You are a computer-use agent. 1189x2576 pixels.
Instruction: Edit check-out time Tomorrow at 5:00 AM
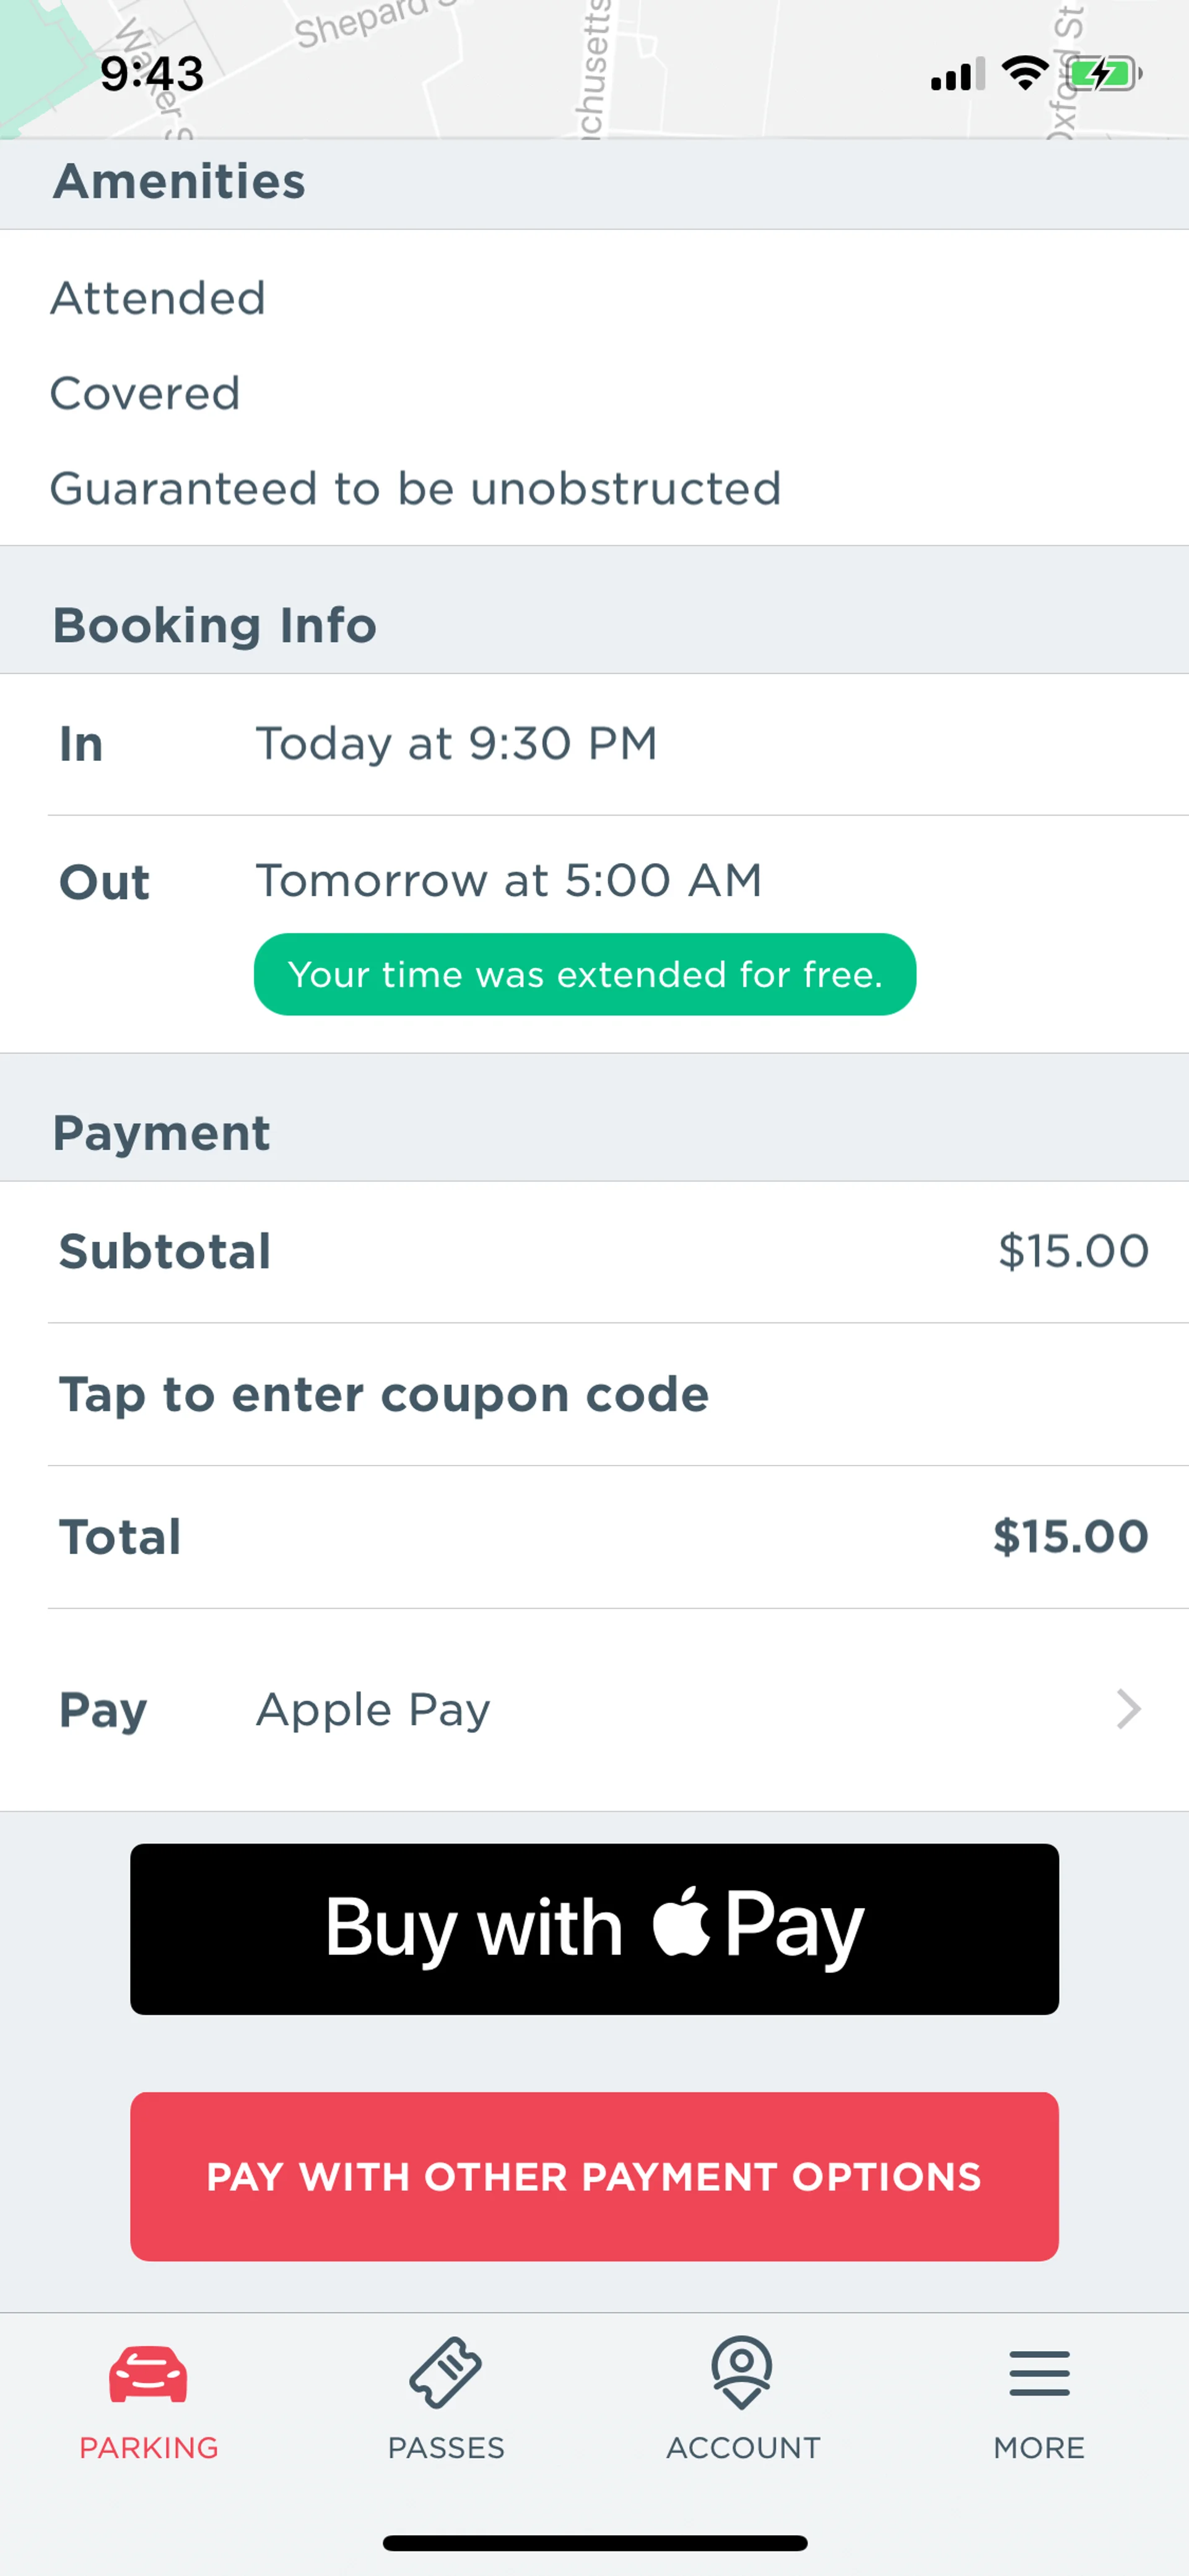click(508, 880)
